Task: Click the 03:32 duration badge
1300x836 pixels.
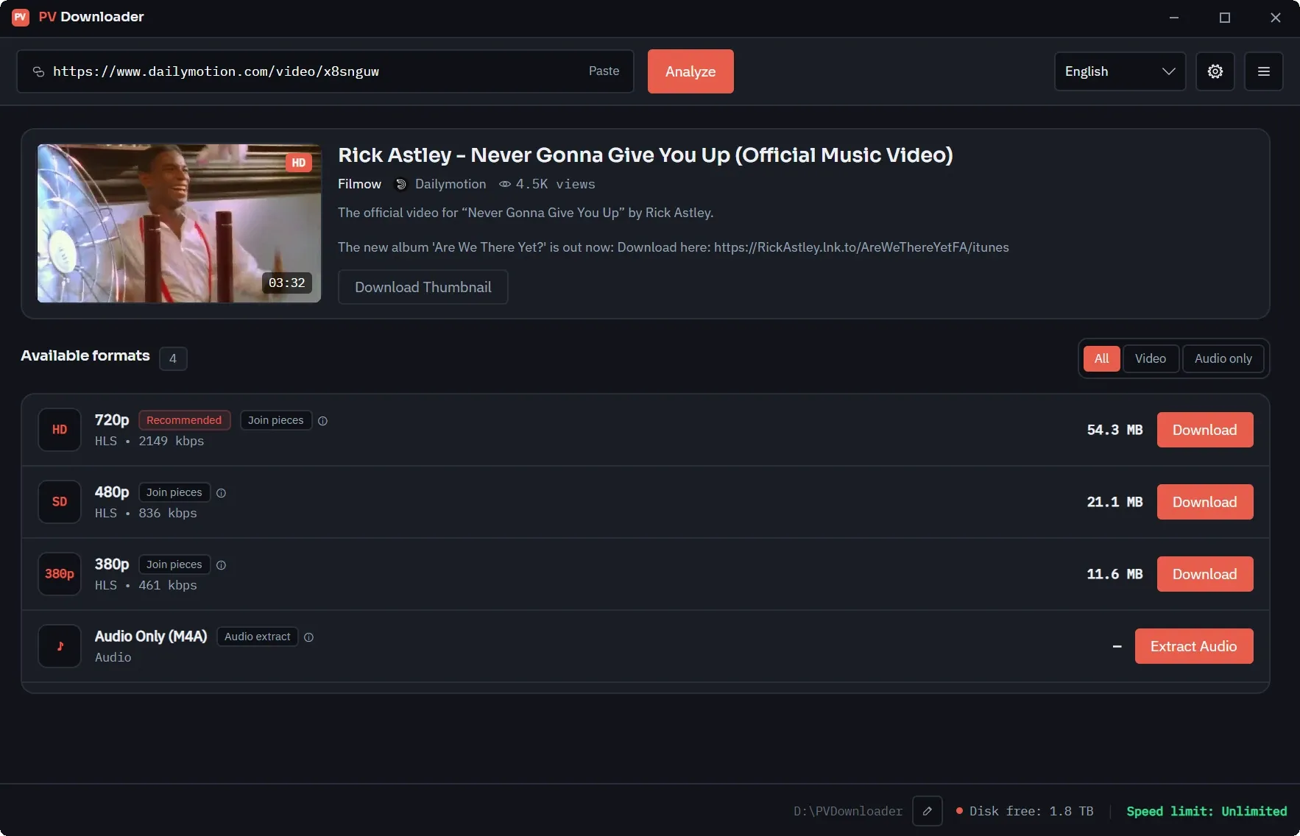Action: tap(287, 283)
